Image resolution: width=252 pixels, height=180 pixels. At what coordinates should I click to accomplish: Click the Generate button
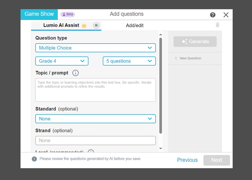coord(195,41)
